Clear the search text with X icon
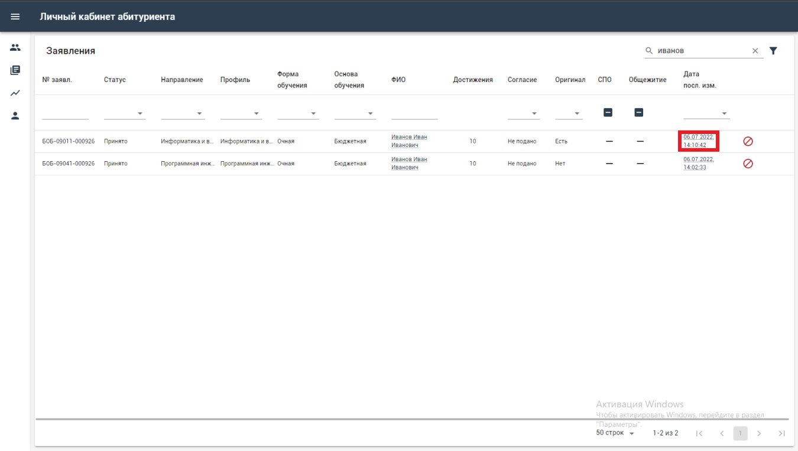798x451 pixels. [x=755, y=51]
